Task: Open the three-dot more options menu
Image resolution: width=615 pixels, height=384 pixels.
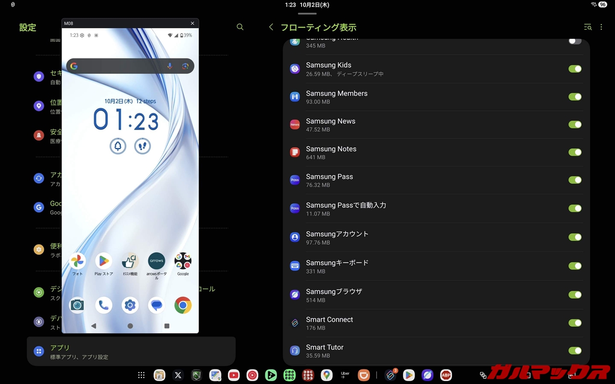Action: 601,27
